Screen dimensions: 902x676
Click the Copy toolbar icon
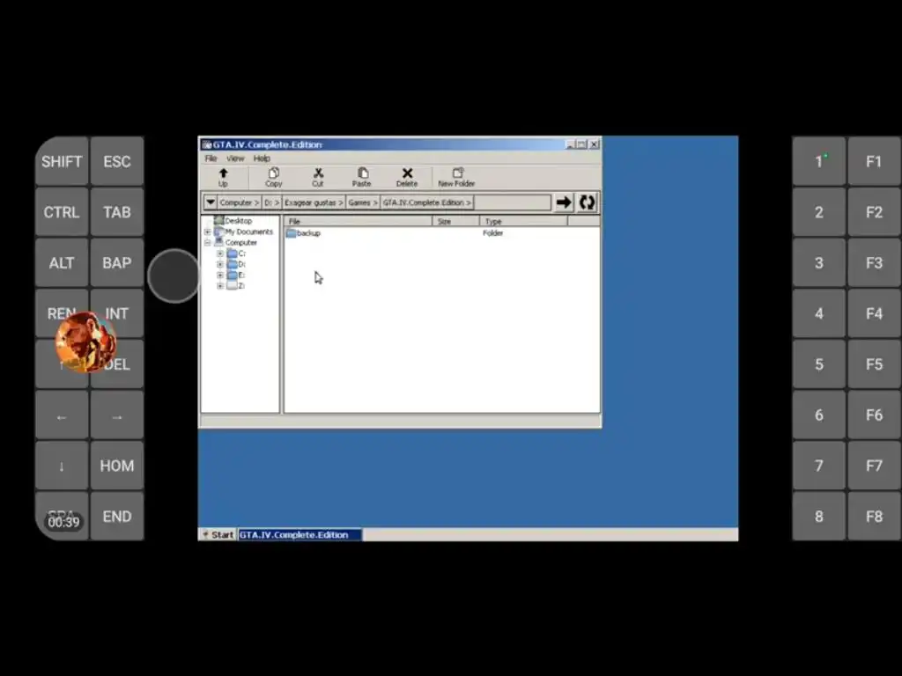click(x=274, y=177)
